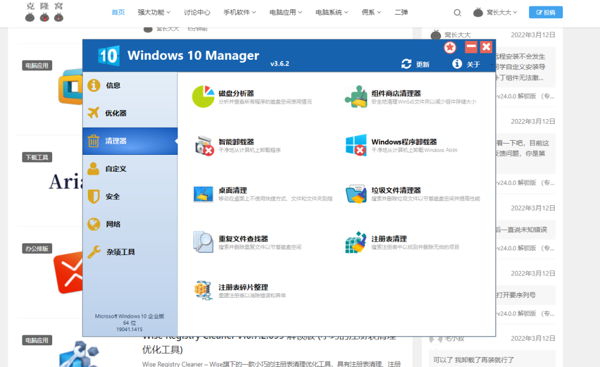Launch 组件商店清理器 puzzle-broom icon

pos(356,96)
